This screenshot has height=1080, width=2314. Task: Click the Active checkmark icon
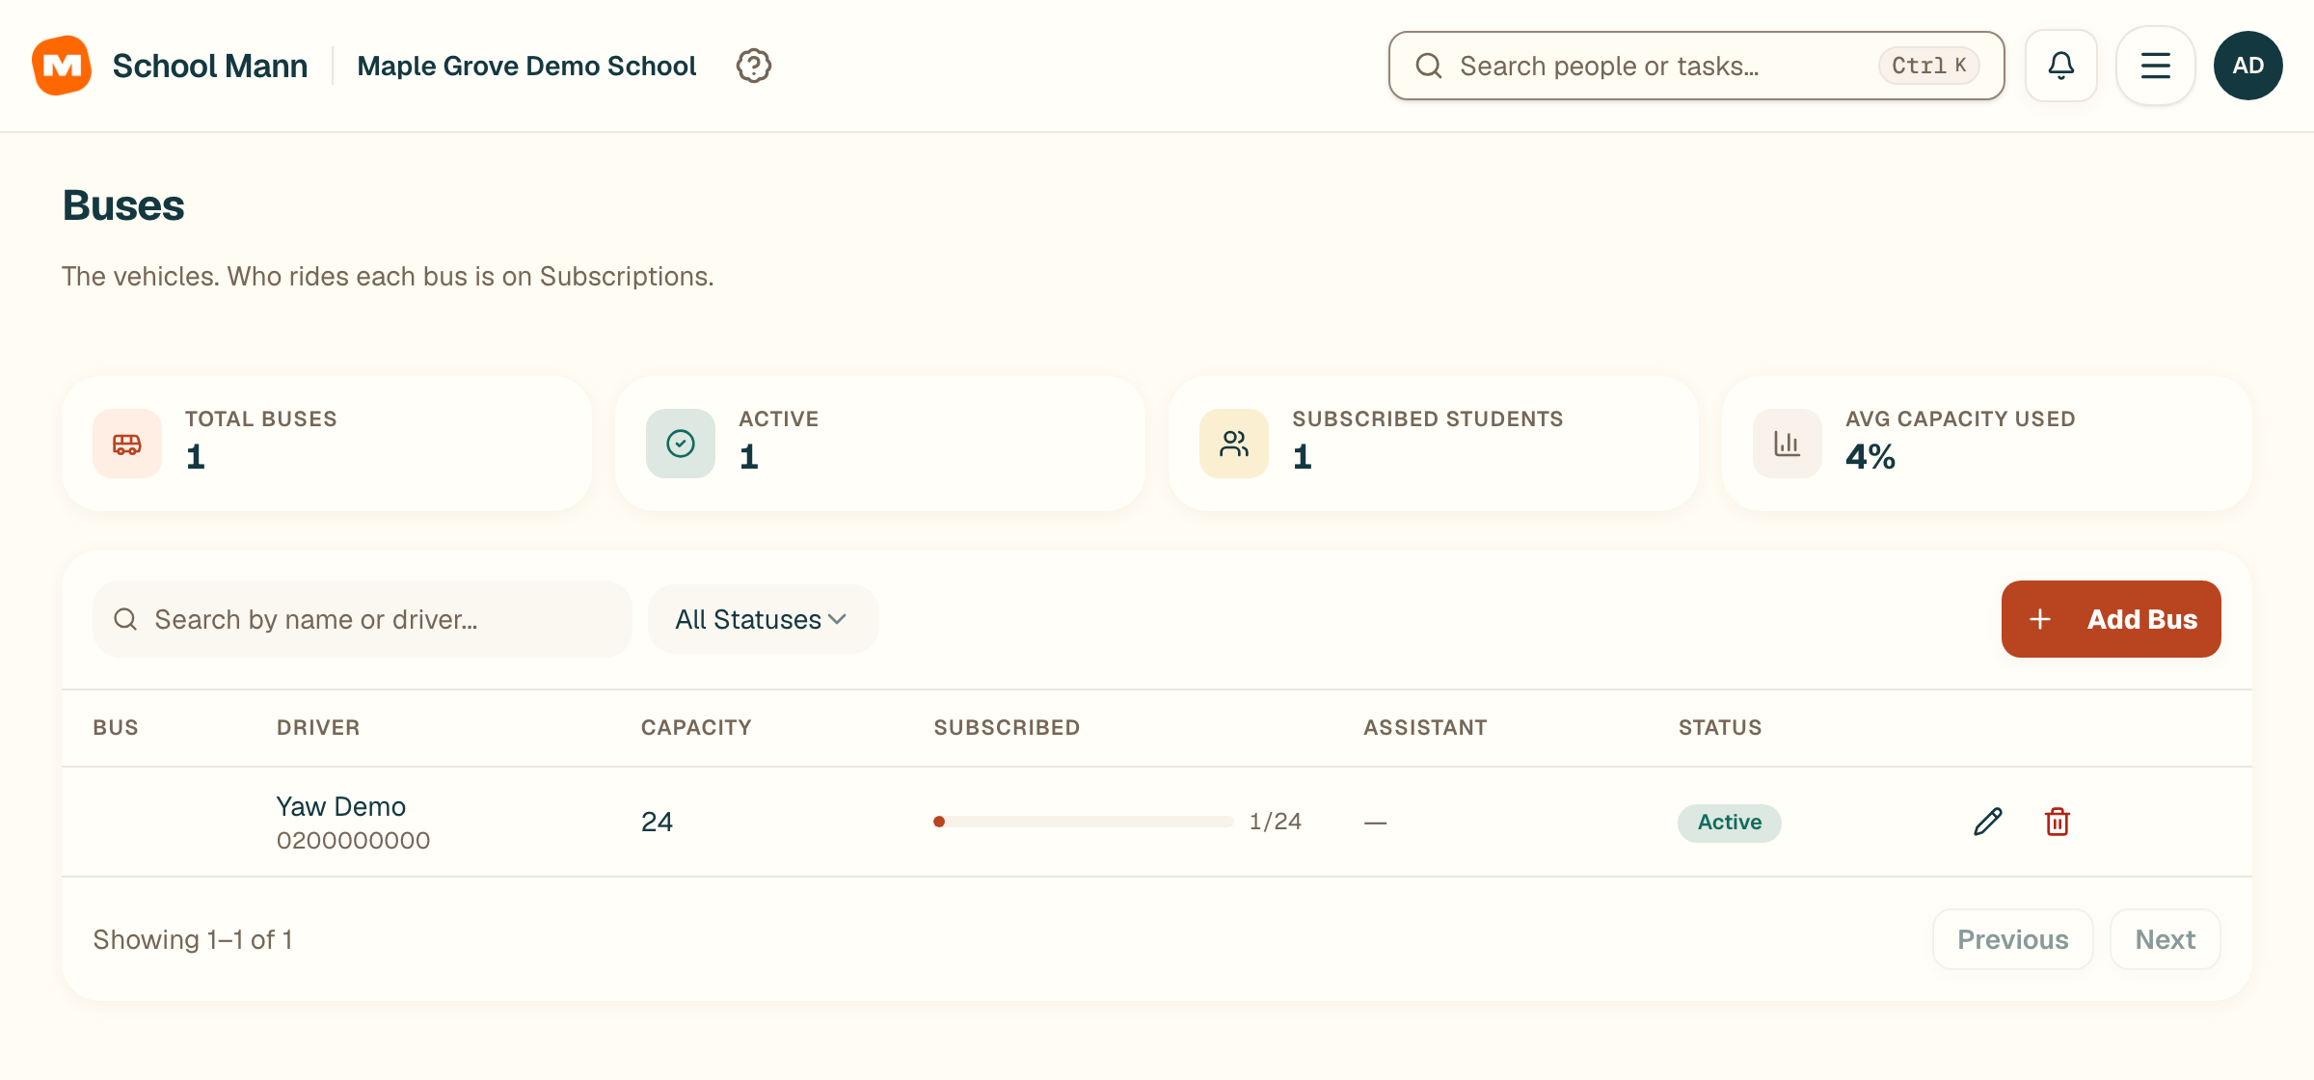[681, 444]
